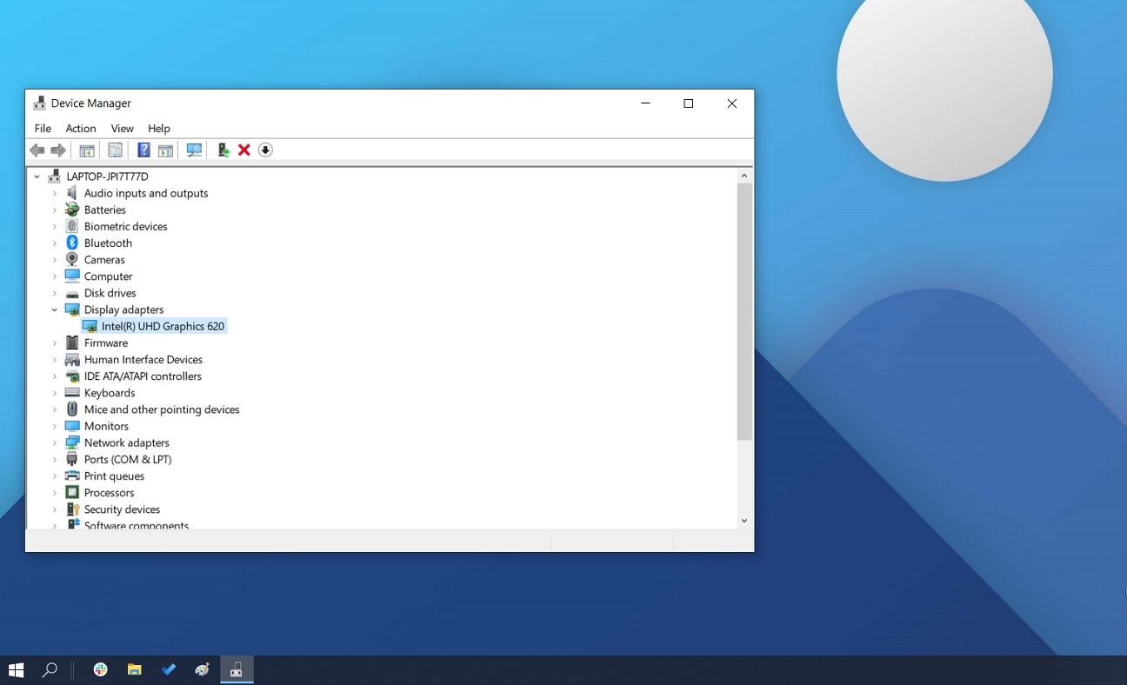Click the taskbar search magnifier icon
Screen dimensions: 1127x685
point(50,669)
